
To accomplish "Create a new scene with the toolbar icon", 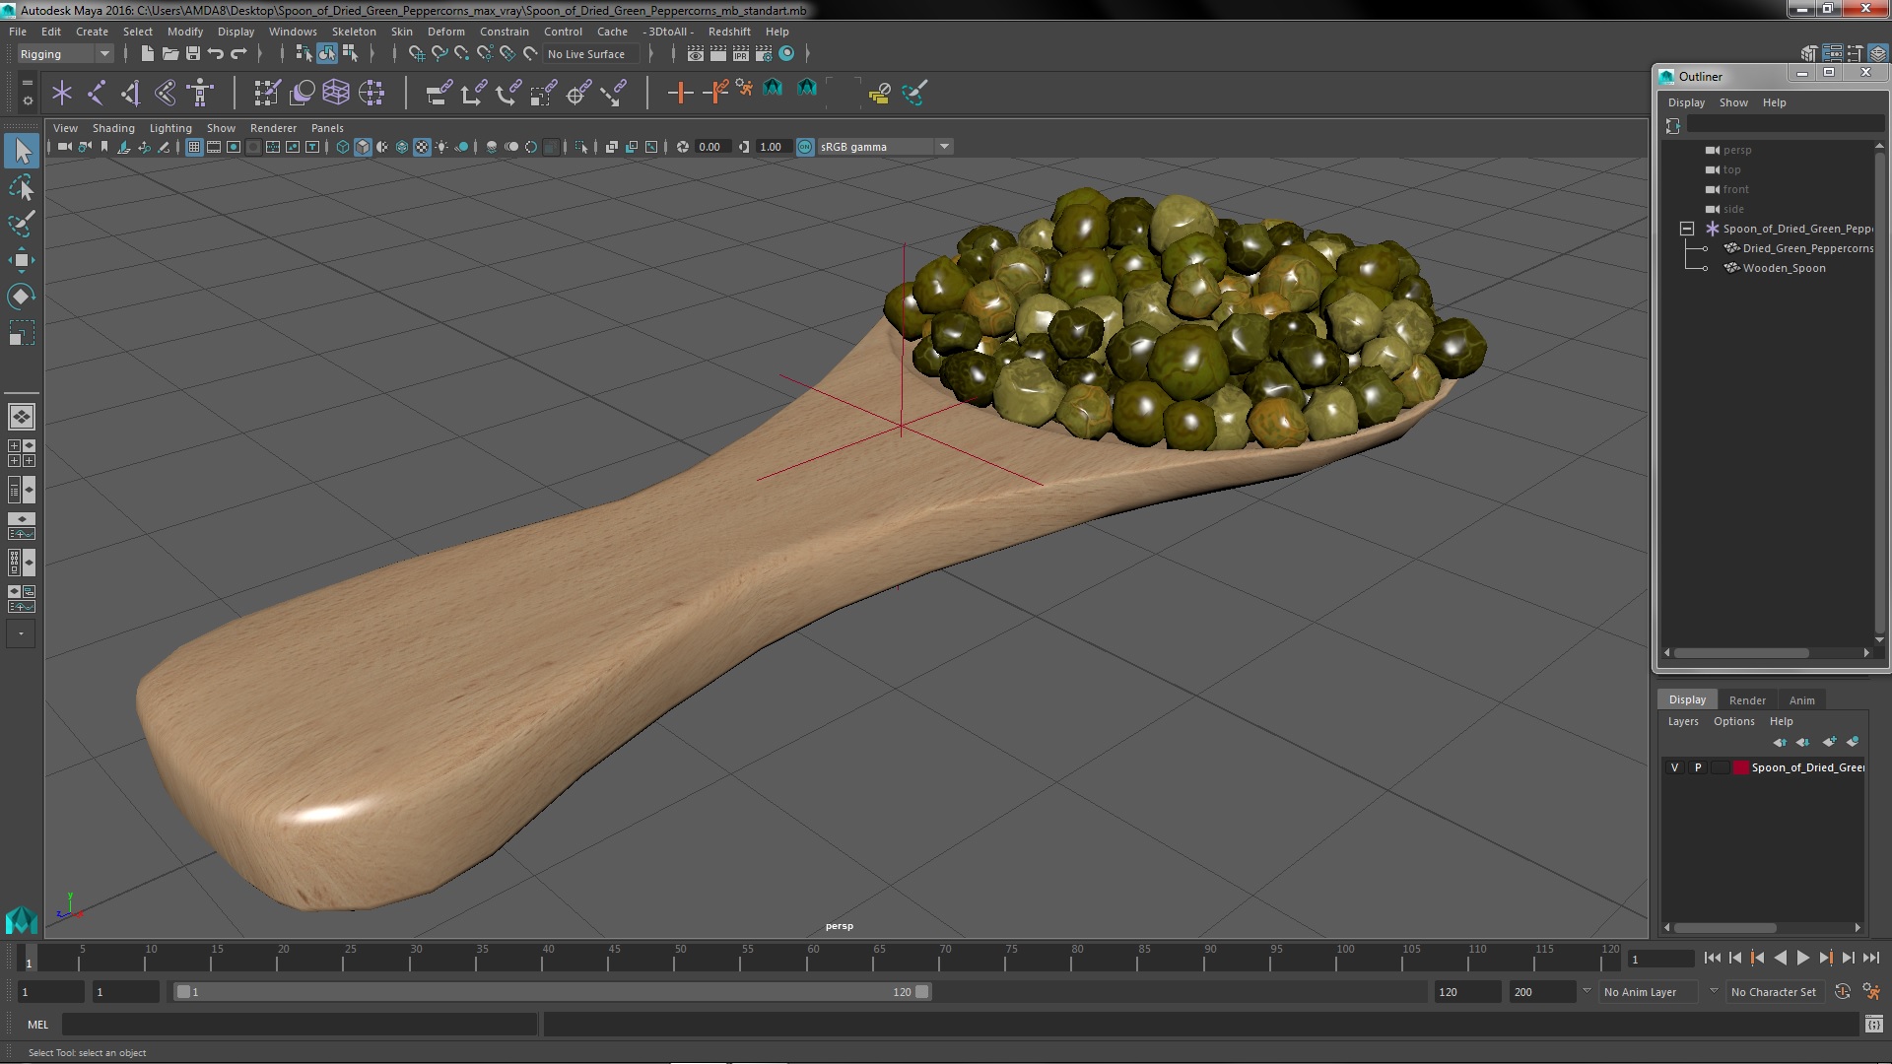I will pos(147,54).
